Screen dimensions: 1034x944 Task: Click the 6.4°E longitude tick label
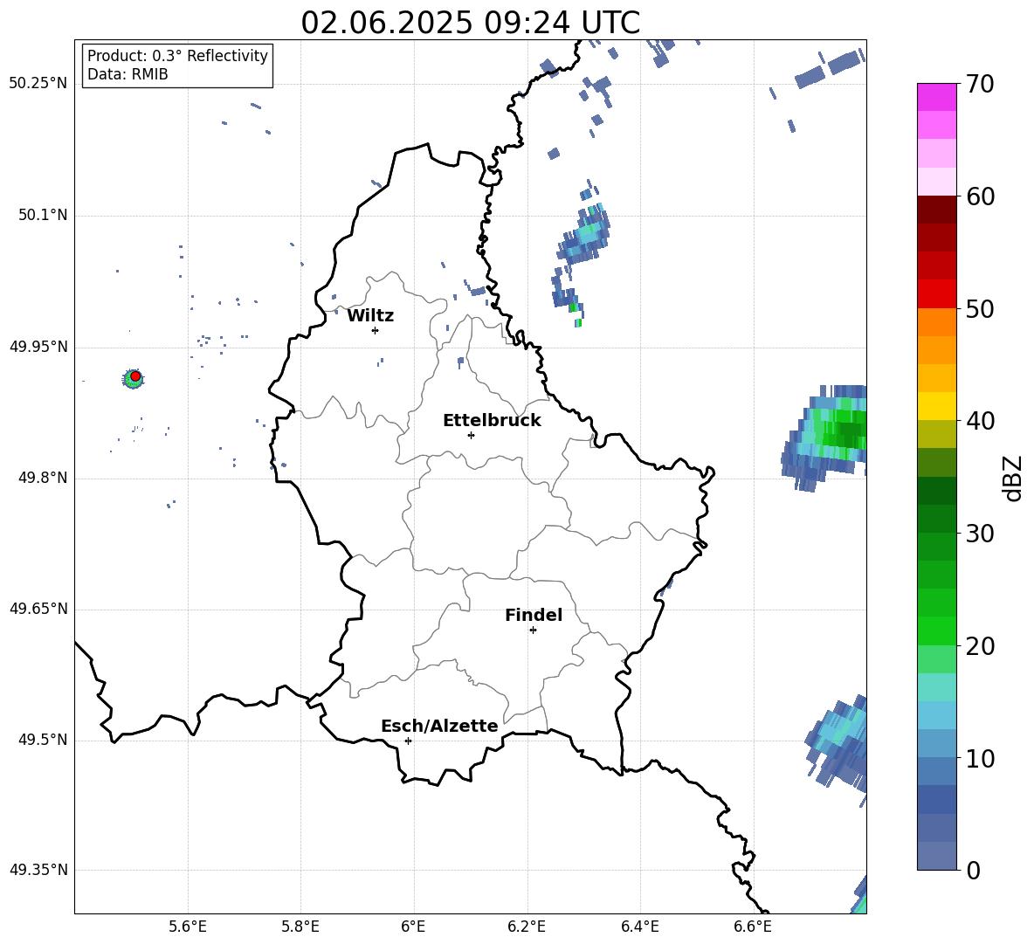(639, 927)
